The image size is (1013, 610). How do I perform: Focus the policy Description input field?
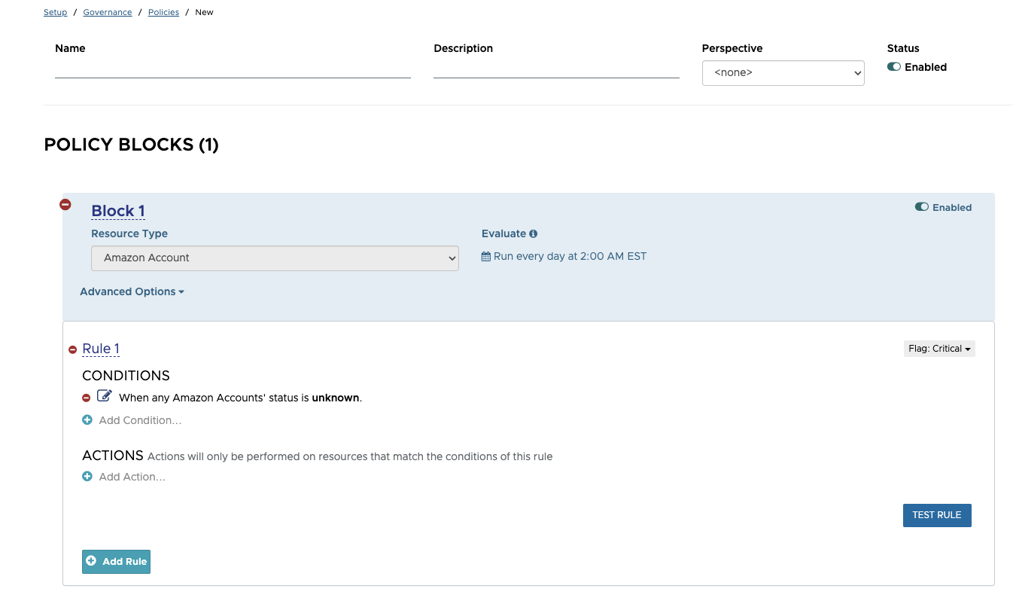coord(556,69)
